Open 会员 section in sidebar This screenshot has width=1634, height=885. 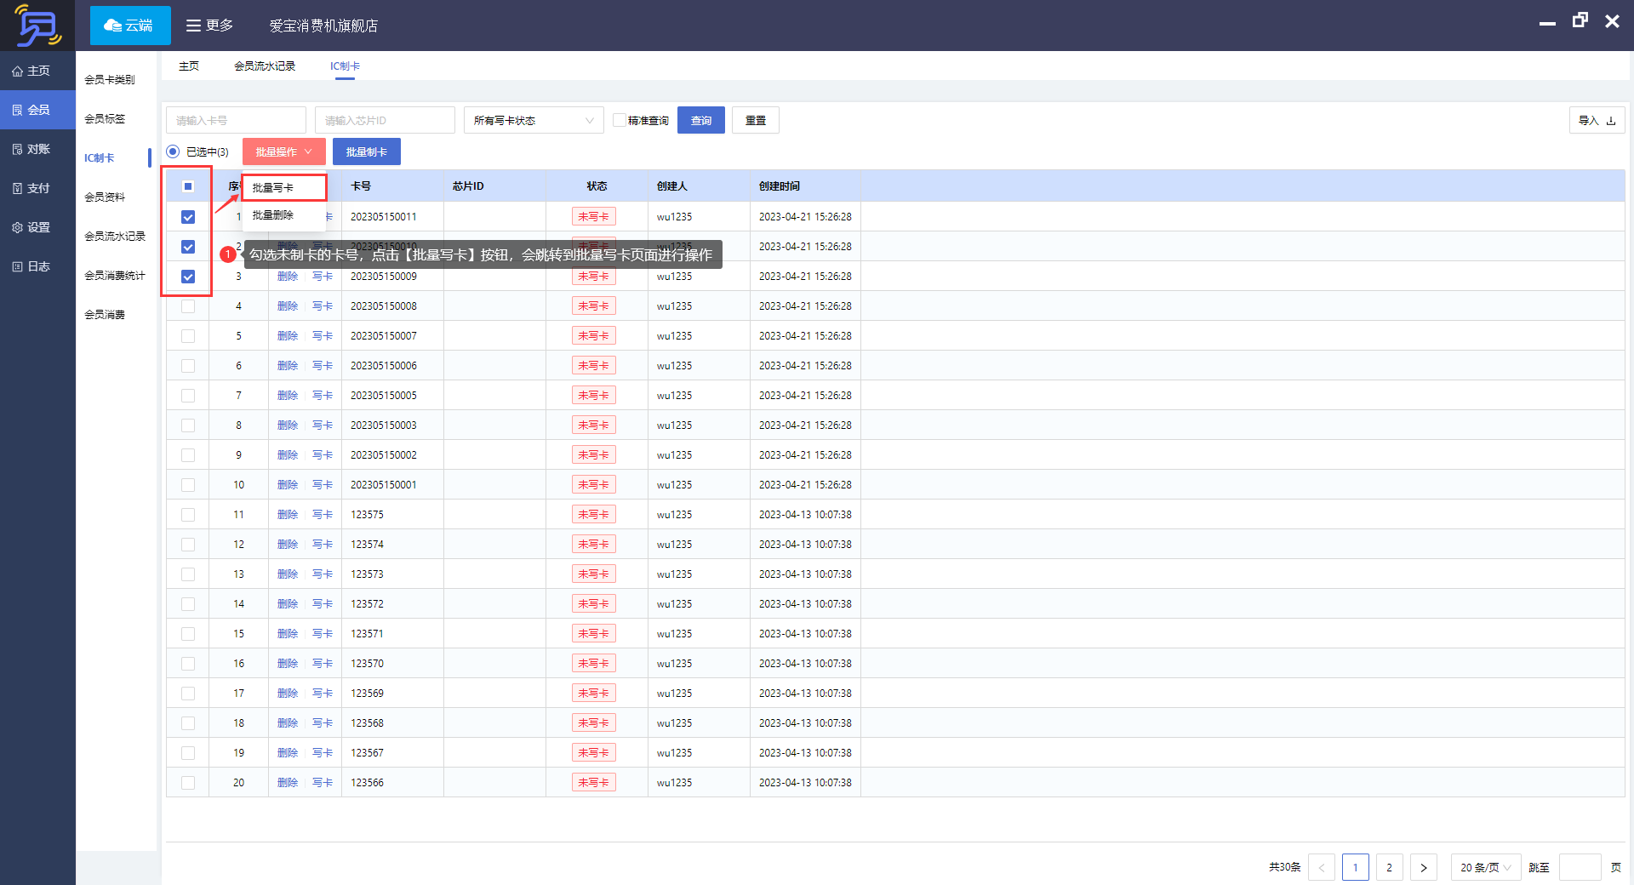pos(37,110)
